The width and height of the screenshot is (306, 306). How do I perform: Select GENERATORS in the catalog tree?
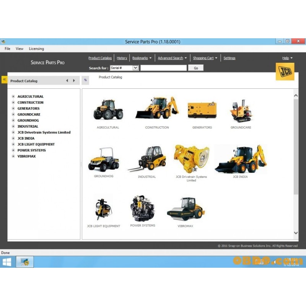coord(28,108)
